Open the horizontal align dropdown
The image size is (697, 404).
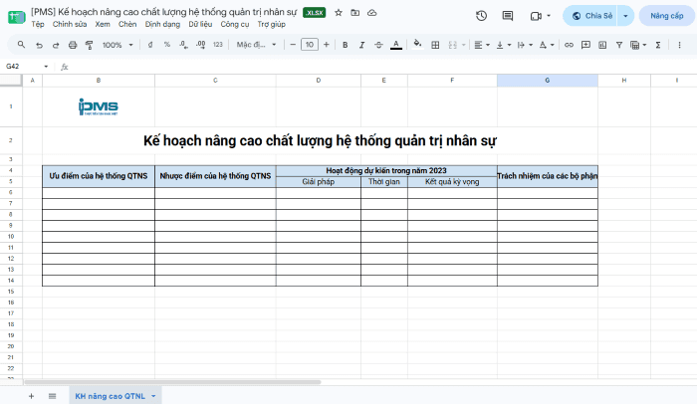(481, 45)
